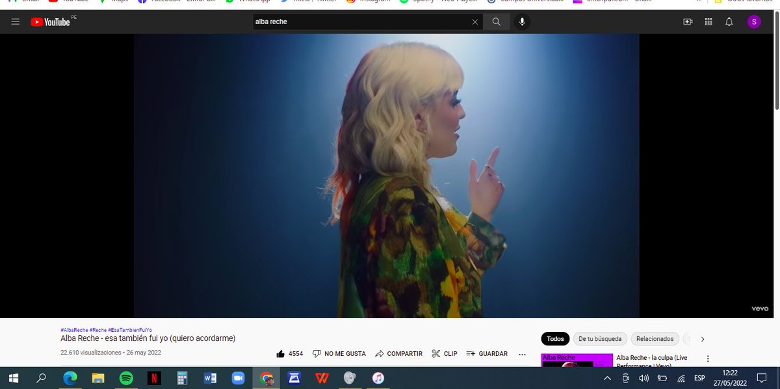Screen dimensions: 780x389
Task: Click '22.610 visualizaciones' view count text
Action: (91, 353)
